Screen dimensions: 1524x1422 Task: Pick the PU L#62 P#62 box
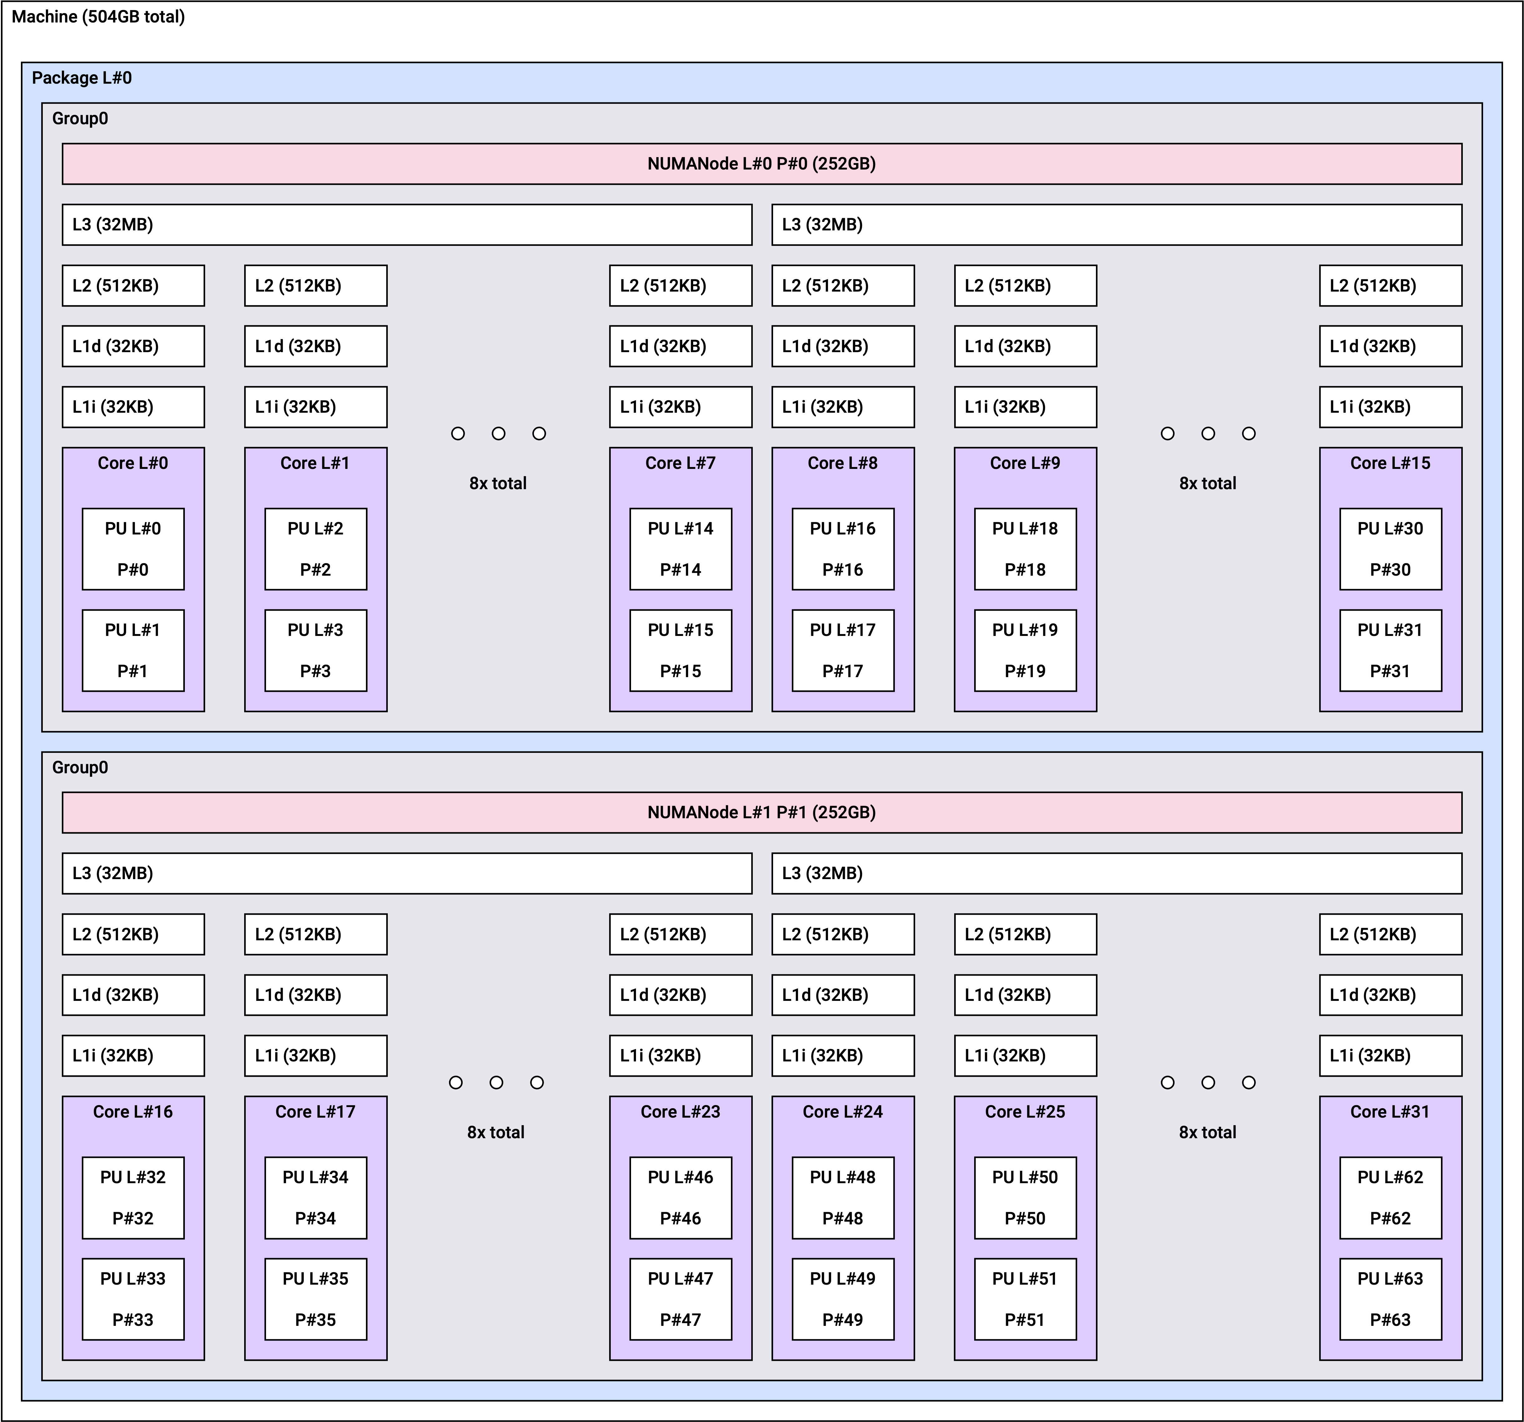1391,1198
